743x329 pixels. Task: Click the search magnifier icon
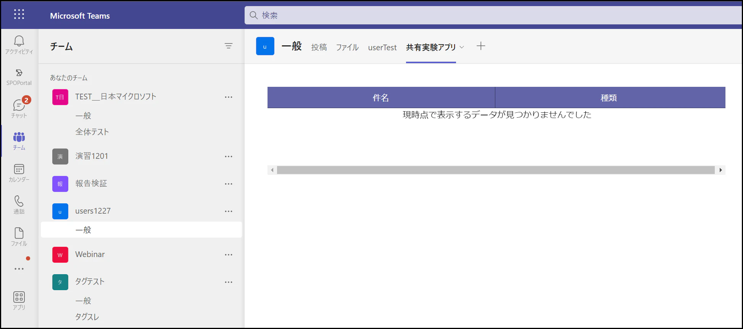(254, 15)
